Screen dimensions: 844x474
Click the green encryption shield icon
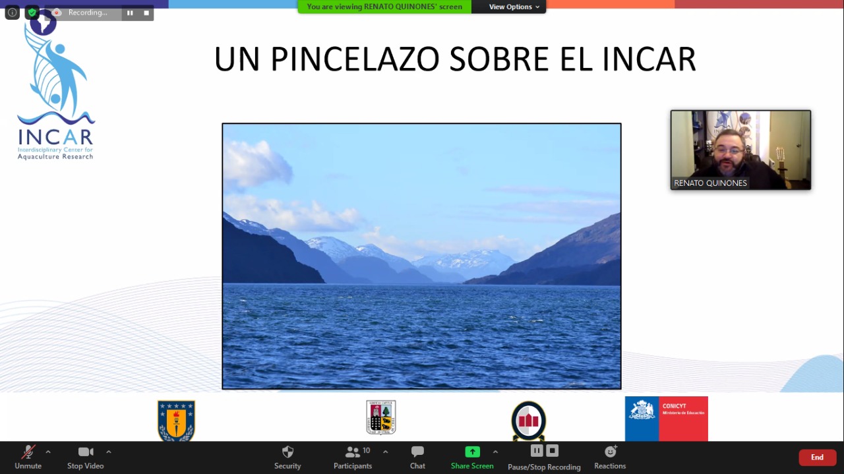point(32,13)
